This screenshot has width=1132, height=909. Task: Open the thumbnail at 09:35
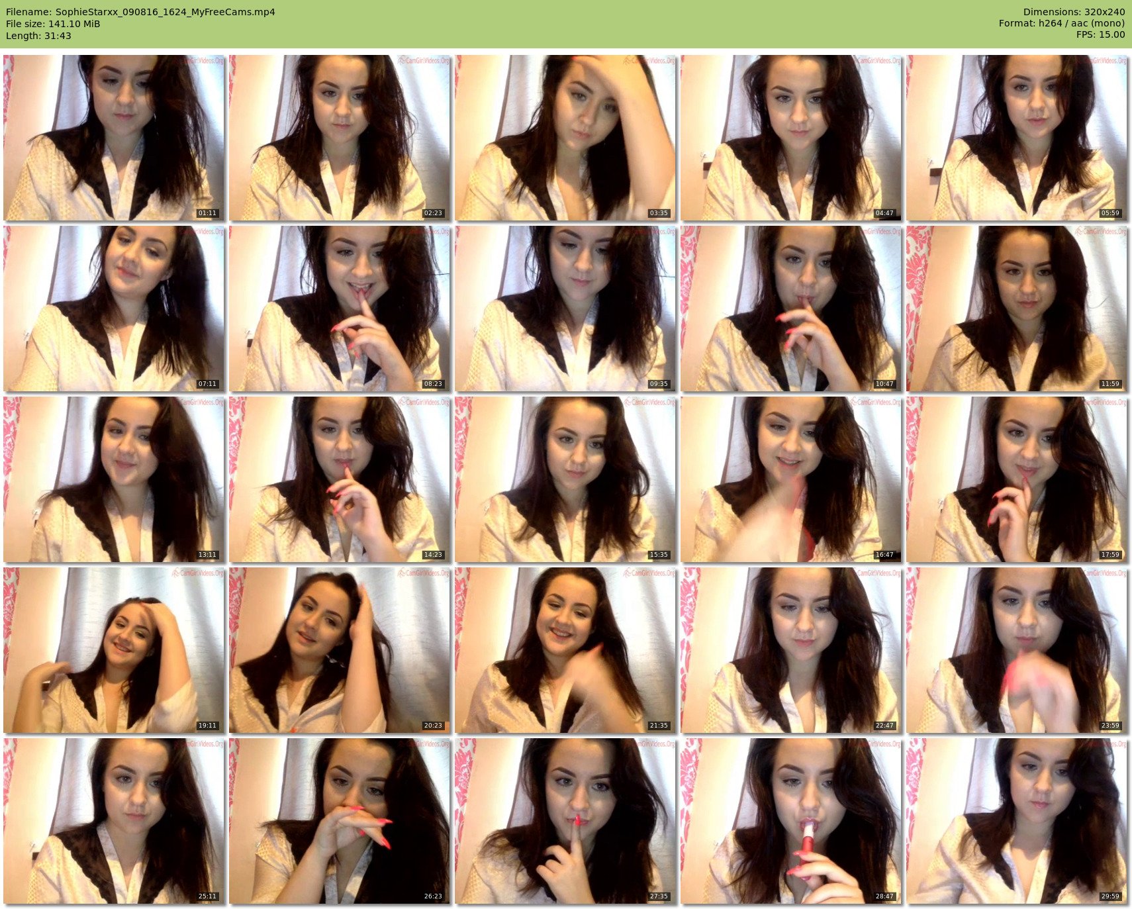click(x=565, y=309)
